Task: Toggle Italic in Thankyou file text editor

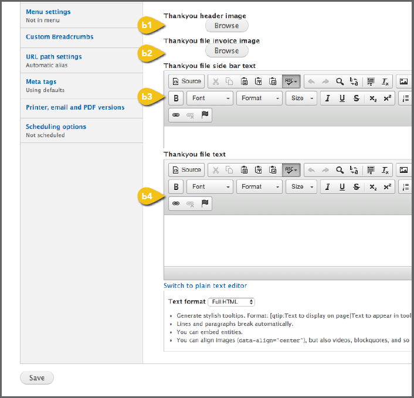Action: pos(328,187)
